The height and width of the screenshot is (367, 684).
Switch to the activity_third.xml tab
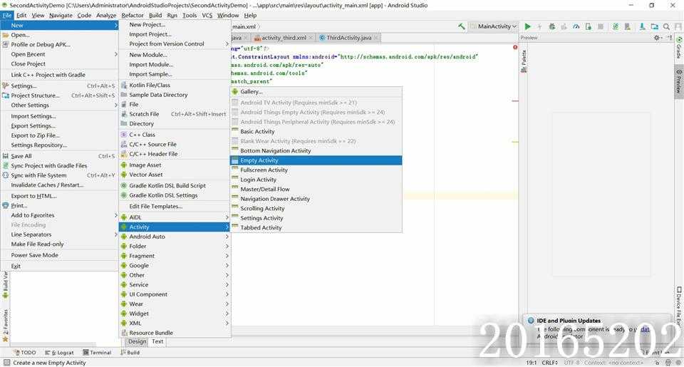pos(284,38)
